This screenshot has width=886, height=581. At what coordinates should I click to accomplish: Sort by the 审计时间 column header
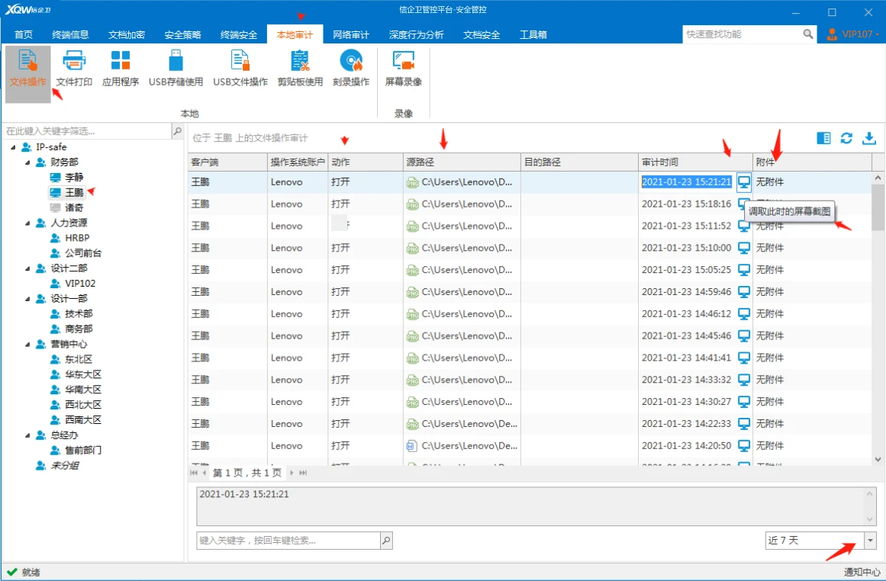click(695, 162)
